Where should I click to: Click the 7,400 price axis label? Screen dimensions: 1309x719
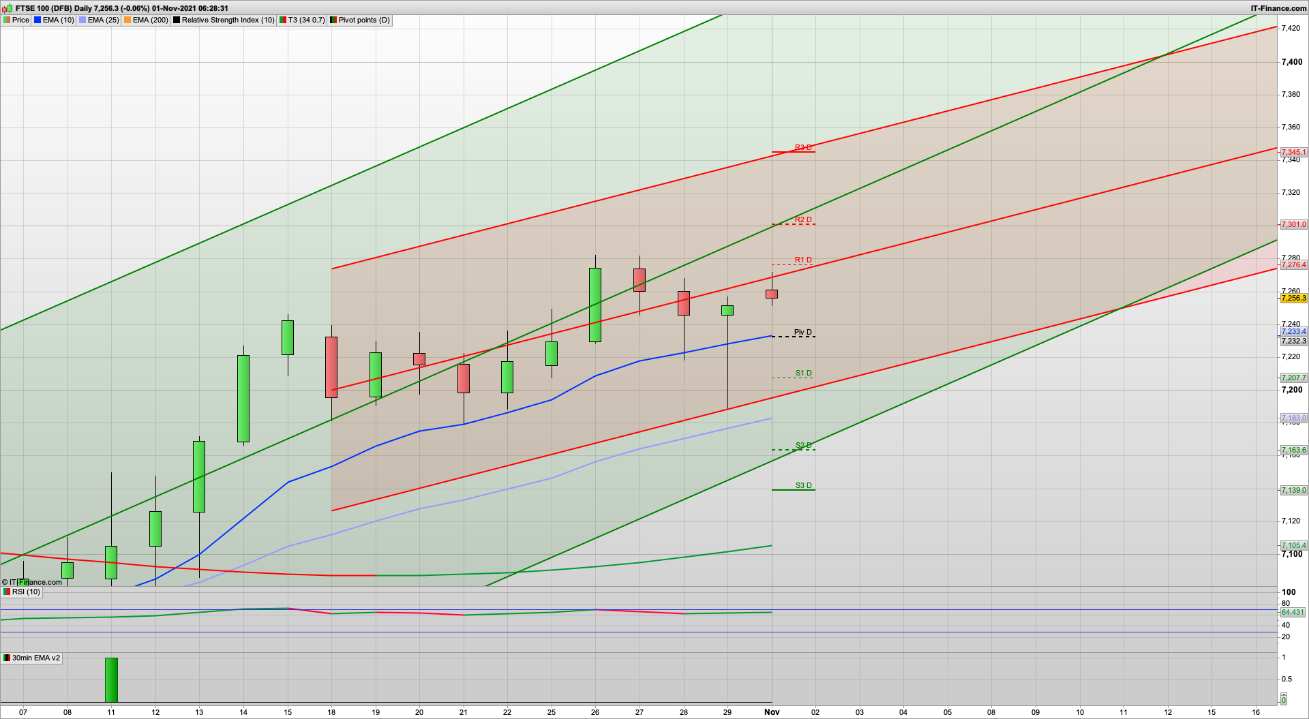click(x=1292, y=62)
